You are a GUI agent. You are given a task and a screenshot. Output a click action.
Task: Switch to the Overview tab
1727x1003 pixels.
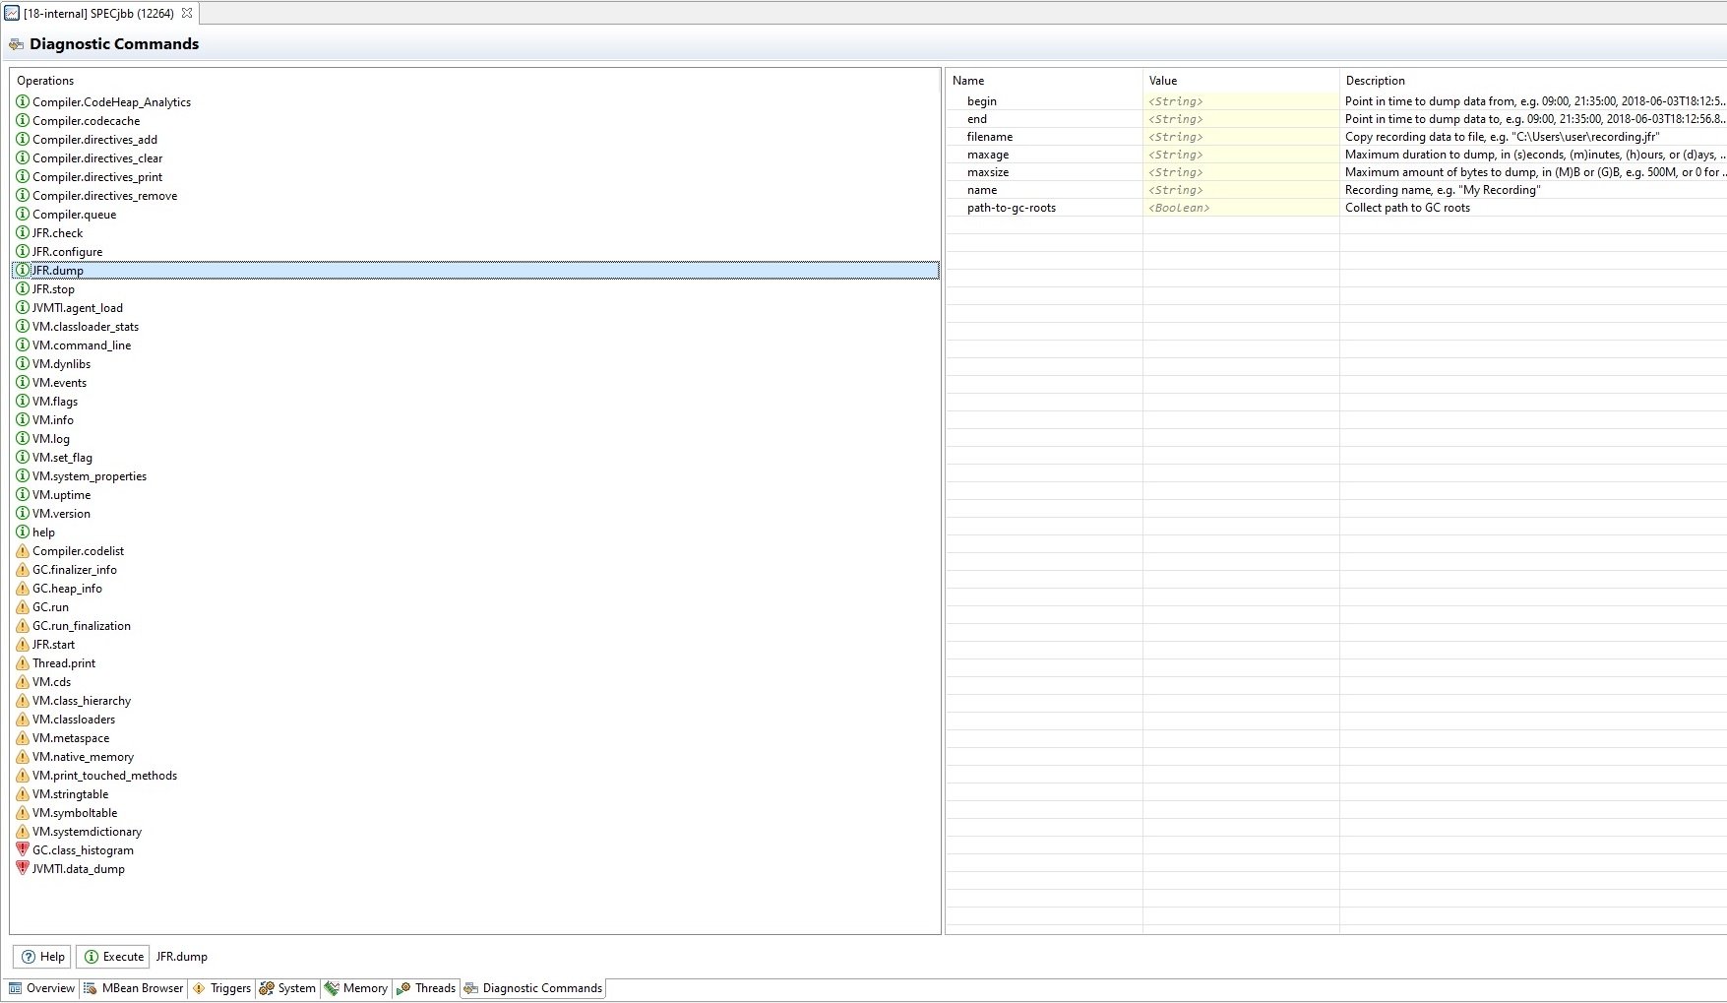(42, 988)
